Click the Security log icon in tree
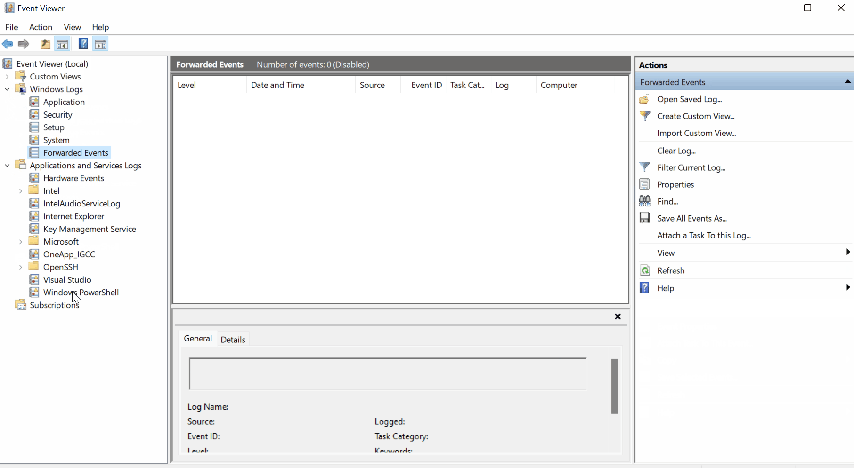The height and width of the screenshot is (468, 854). (34, 114)
